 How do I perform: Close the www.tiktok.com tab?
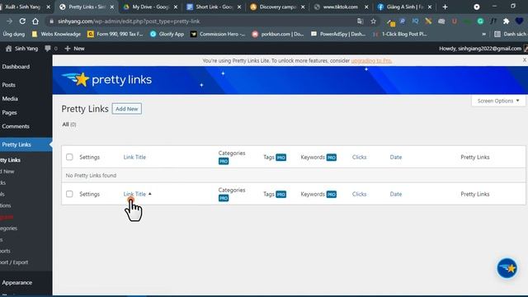[x=366, y=7]
